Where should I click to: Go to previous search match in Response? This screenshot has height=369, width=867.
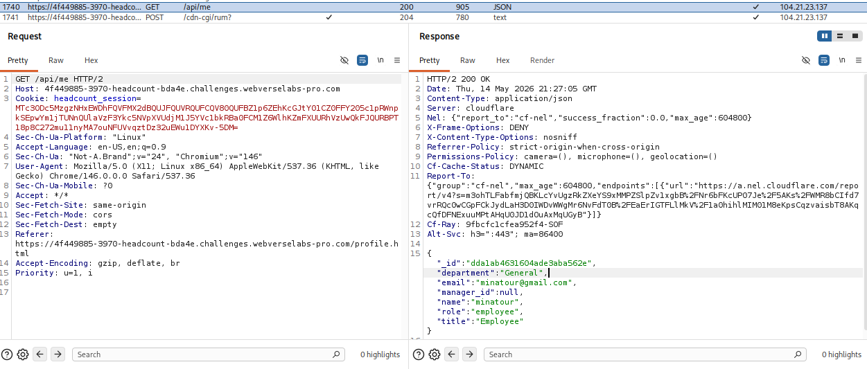(x=452, y=354)
